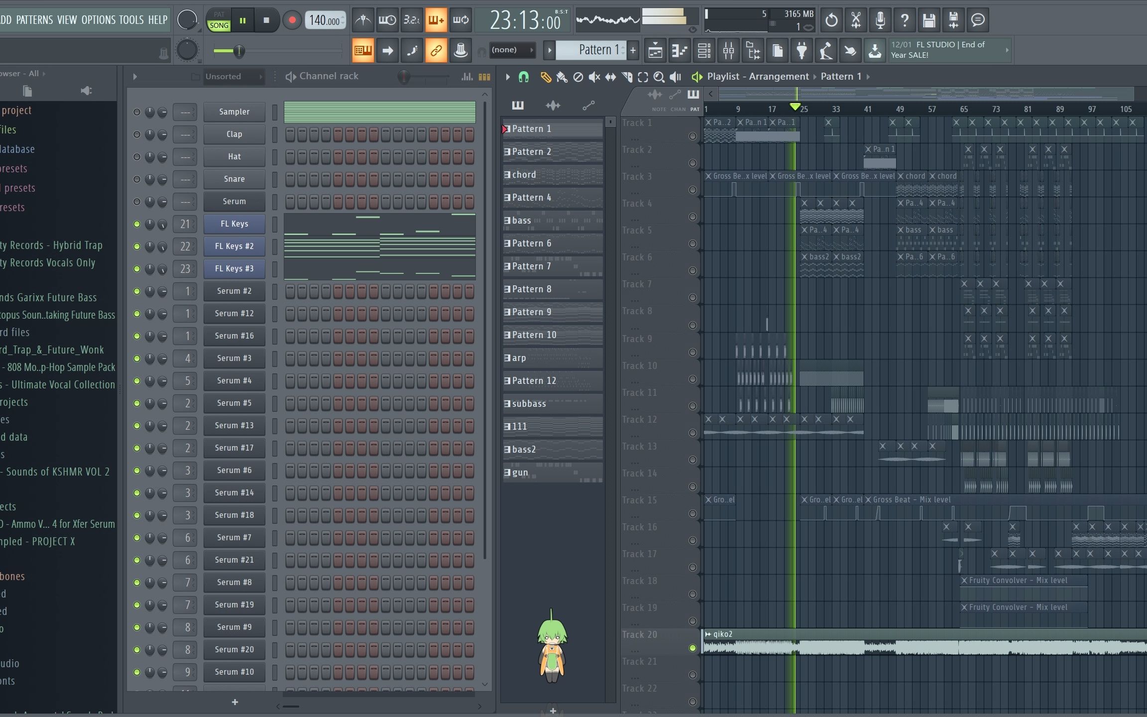Open the piano roll view
The width and height of the screenshot is (1147, 717).
pos(680,50)
